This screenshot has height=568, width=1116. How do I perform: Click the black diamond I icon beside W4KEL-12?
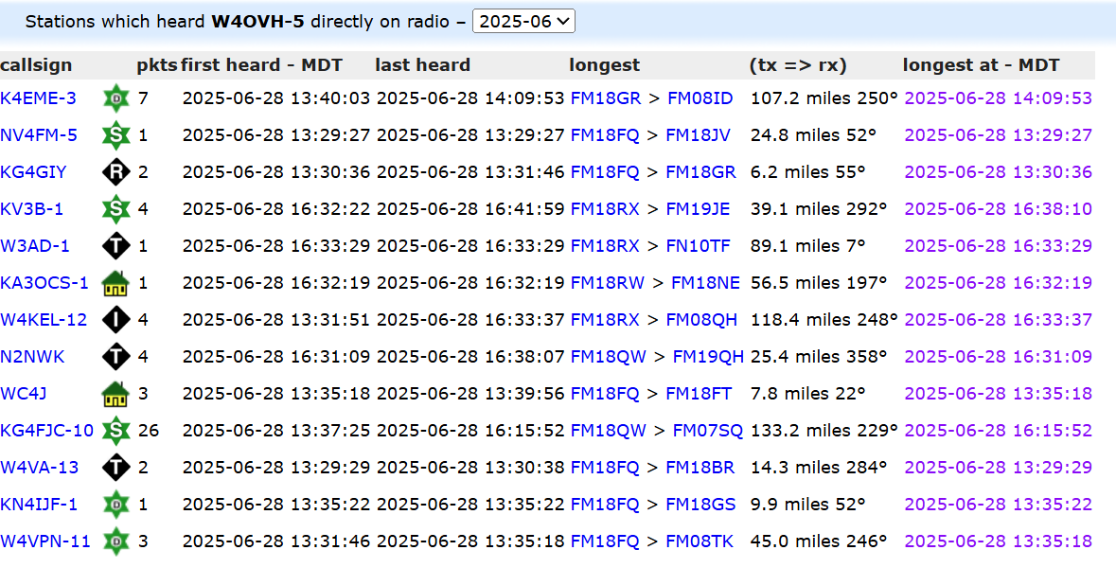click(x=115, y=320)
